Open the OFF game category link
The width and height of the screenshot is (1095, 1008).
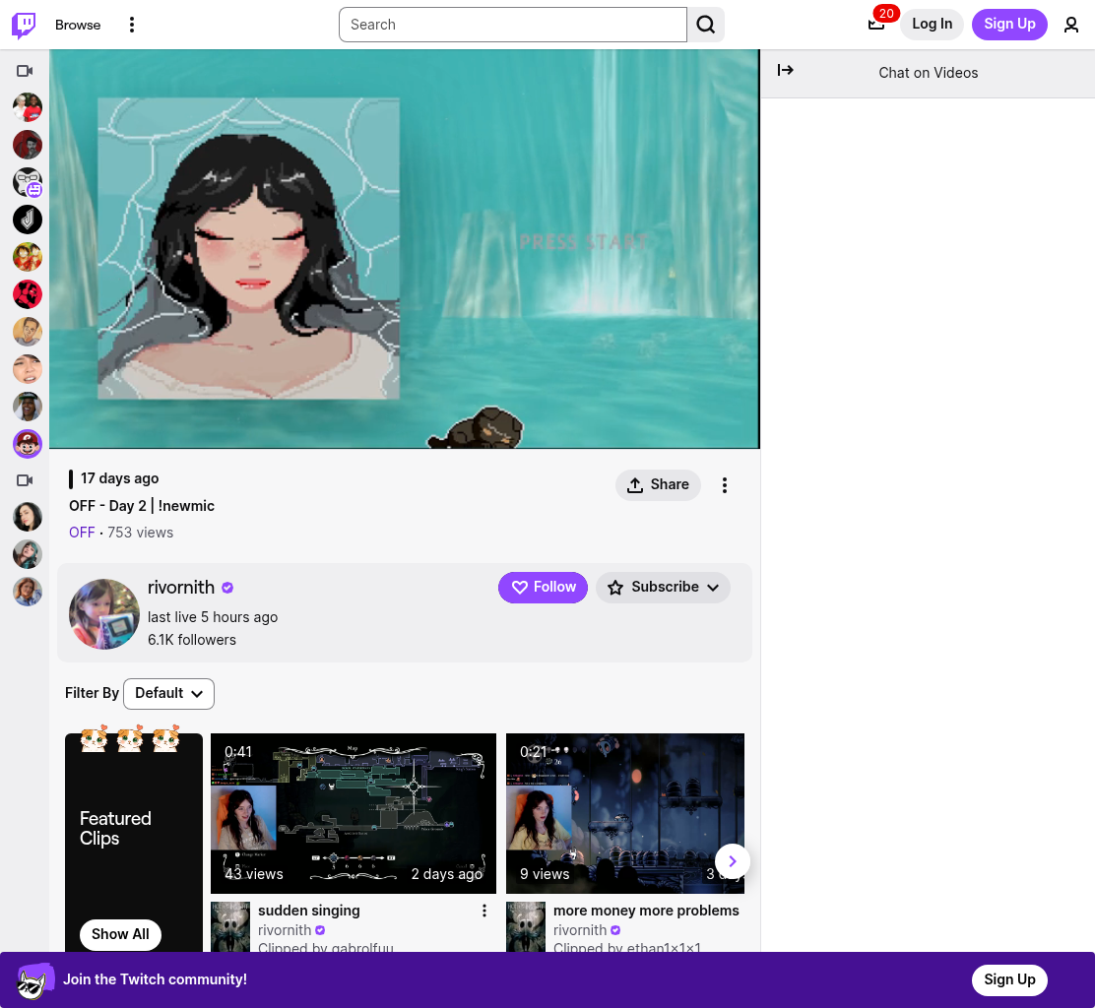pos(82,533)
